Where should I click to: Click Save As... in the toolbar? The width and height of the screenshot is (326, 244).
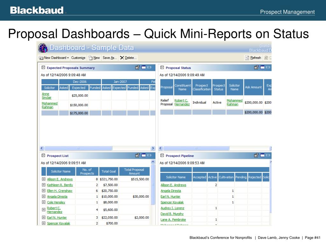[110, 58]
